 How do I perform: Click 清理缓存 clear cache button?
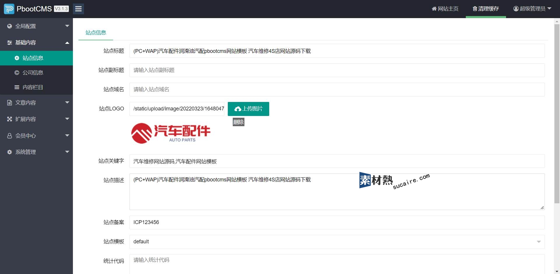486,9
